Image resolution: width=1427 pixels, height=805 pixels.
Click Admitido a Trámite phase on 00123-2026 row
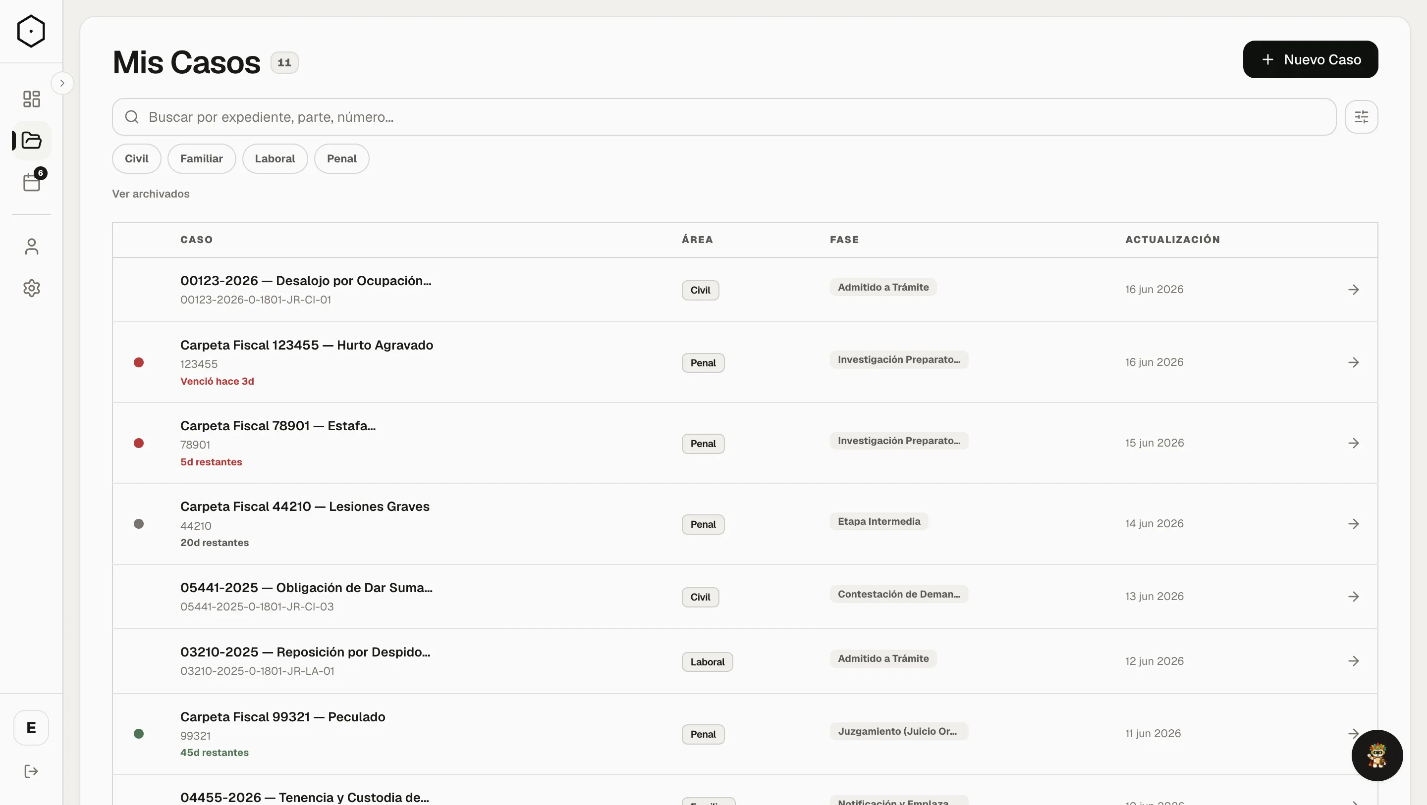(x=883, y=287)
